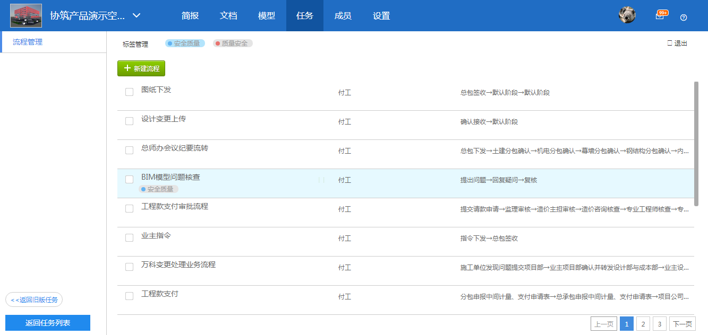Open the user profile avatar
This screenshot has width=708, height=335.
(x=627, y=15)
